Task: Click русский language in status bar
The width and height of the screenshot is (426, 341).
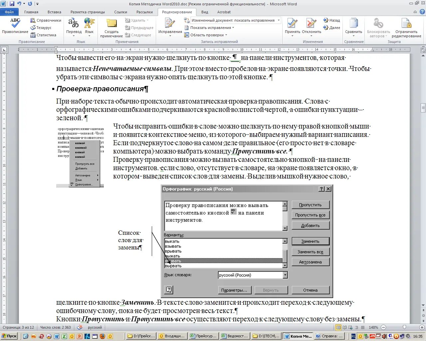Action: pos(95,327)
